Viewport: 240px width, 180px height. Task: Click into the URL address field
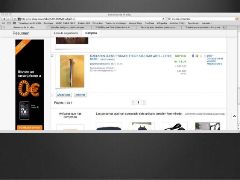(x=91, y=19)
